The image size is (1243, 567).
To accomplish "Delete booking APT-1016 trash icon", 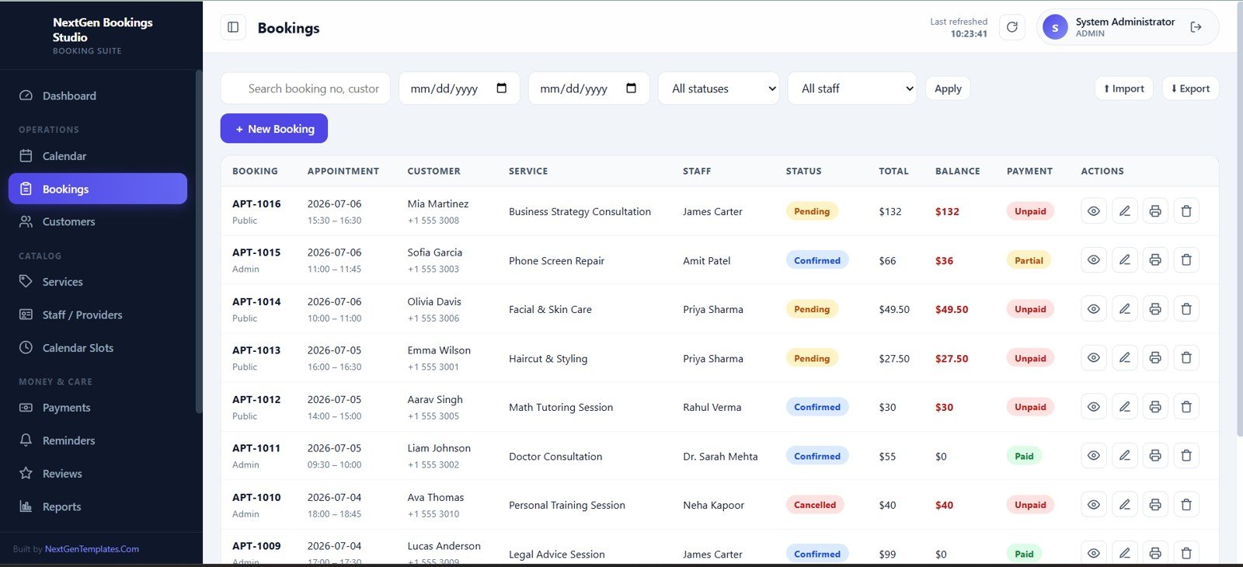I will [1186, 211].
